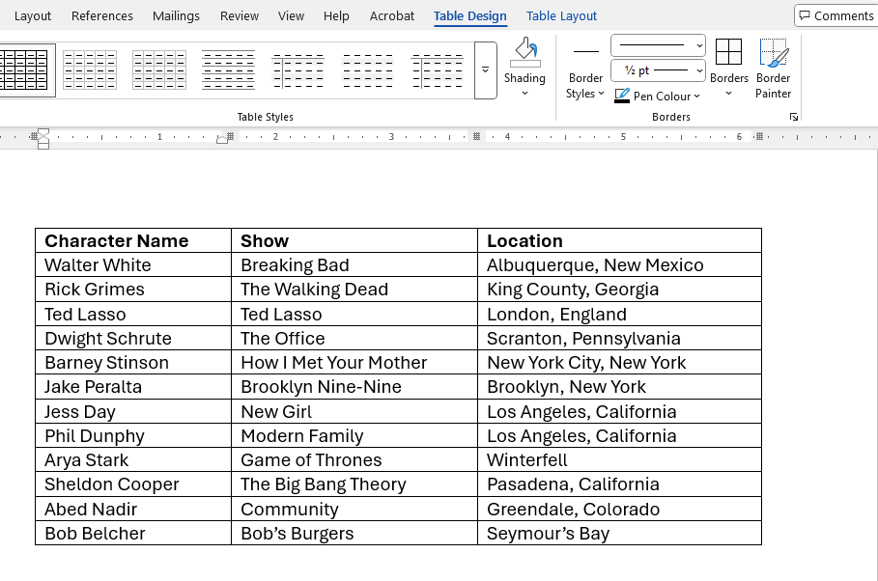This screenshot has height=581, width=878.
Task: Click the Pen Colour pen icon
Action: [x=622, y=96]
